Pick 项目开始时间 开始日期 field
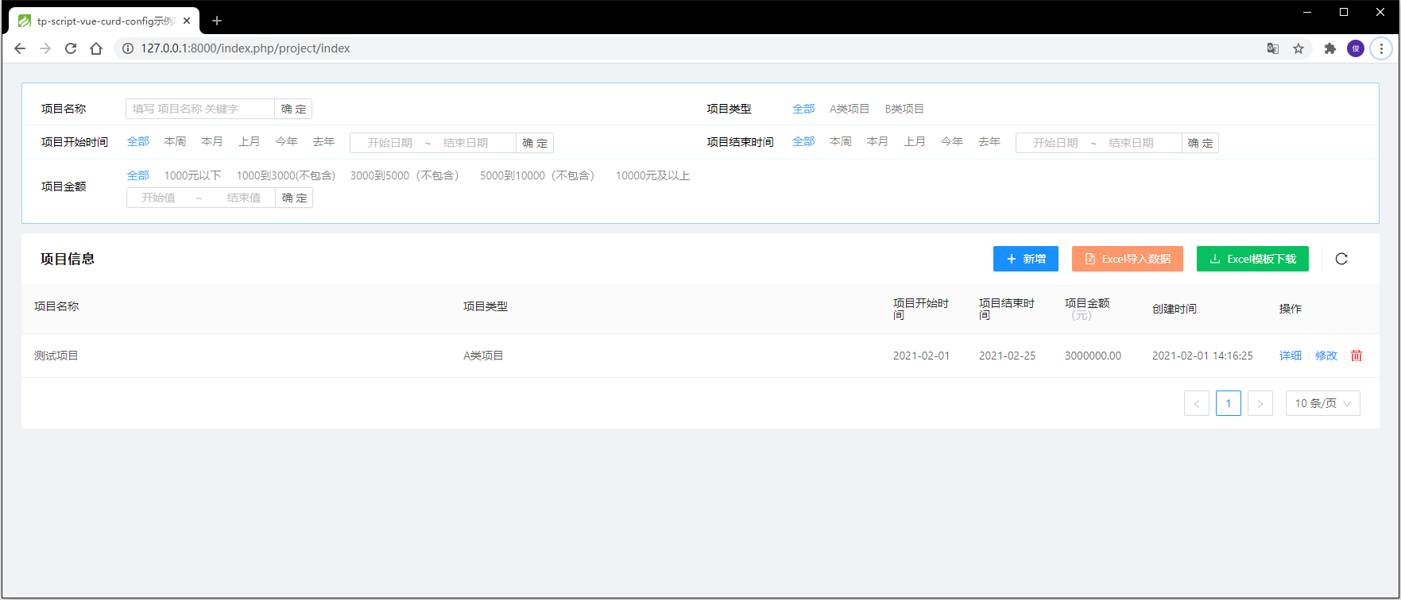The width and height of the screenshot is (1401, 600). [389, 143]
